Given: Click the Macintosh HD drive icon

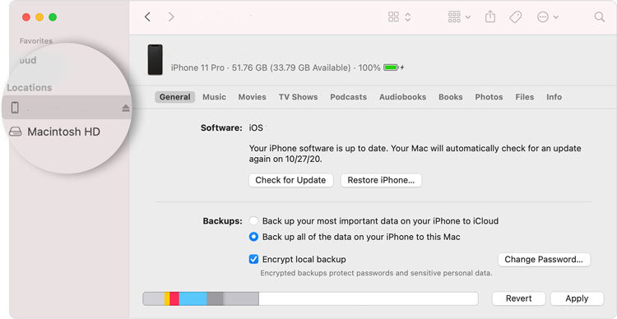Looking at the screenshot, I should (x=16, y=132).
